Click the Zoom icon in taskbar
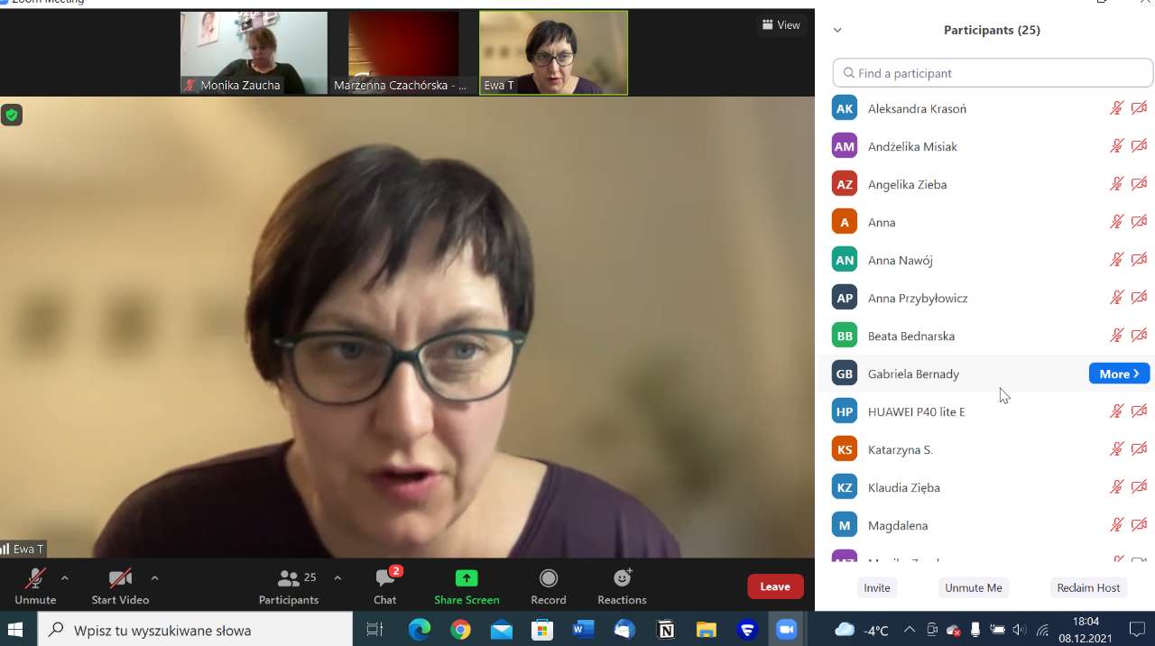The image size is (1155, 646). (x=788, y=630)
